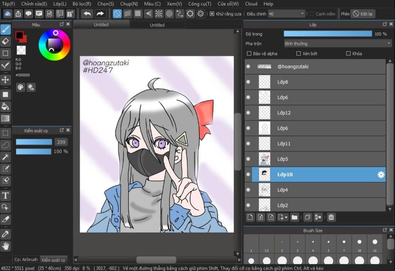Click the canvas horizontal scrollbar

coord(156,260)
